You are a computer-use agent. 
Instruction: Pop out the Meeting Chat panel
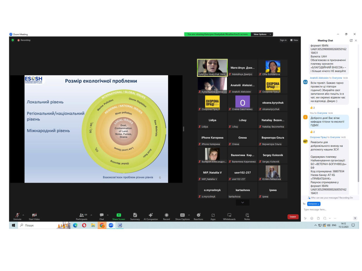coord(351,40)
